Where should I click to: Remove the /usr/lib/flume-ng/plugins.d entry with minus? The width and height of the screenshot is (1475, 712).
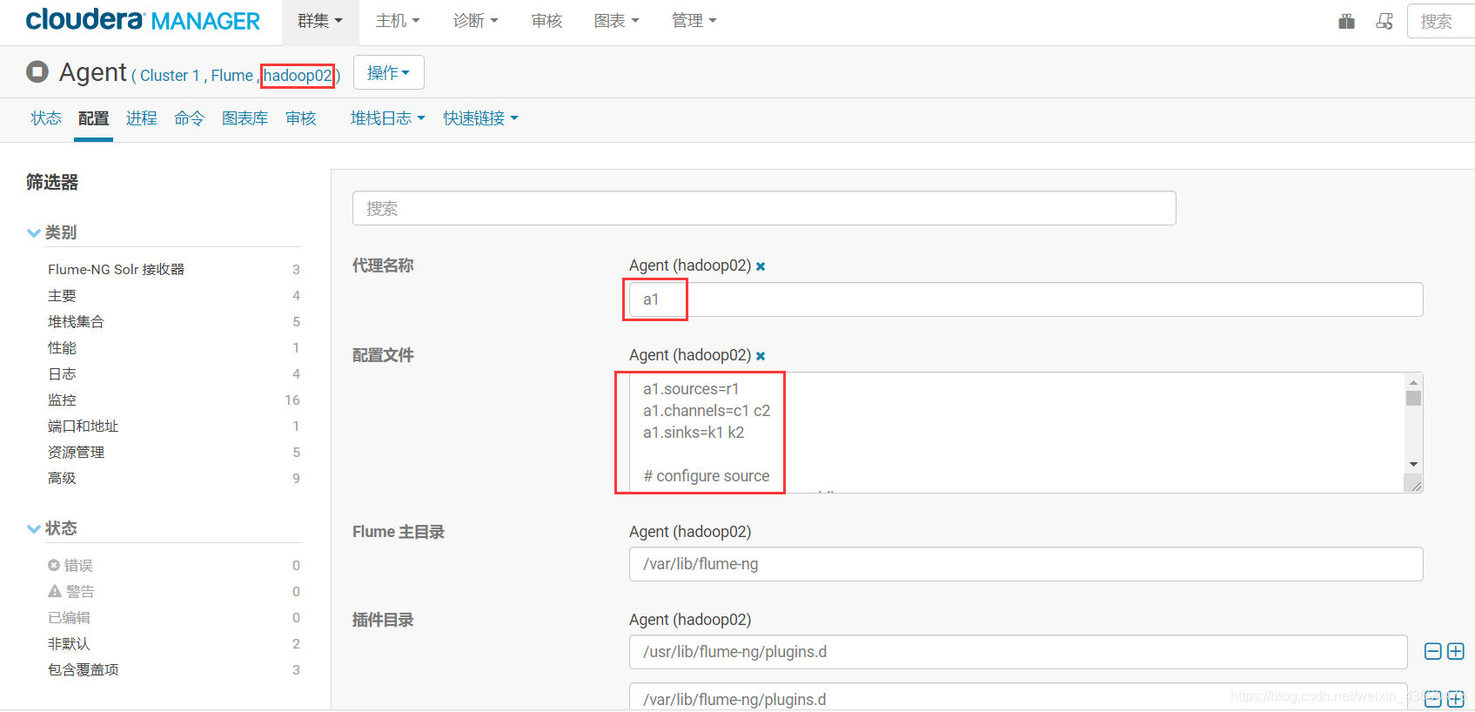[1433, 651]
